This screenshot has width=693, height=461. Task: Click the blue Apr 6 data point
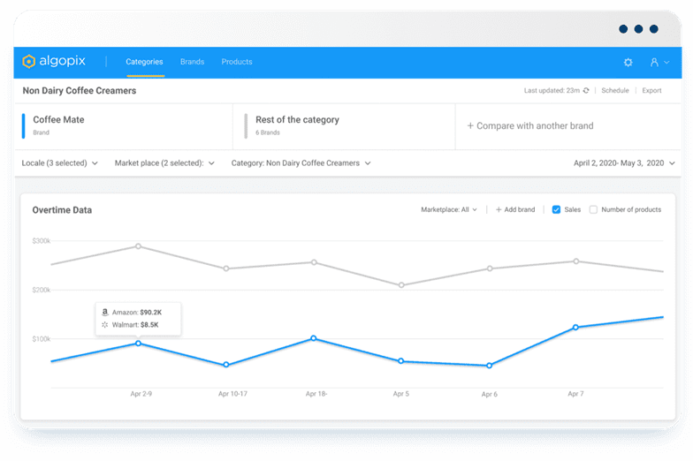[490, 366]
